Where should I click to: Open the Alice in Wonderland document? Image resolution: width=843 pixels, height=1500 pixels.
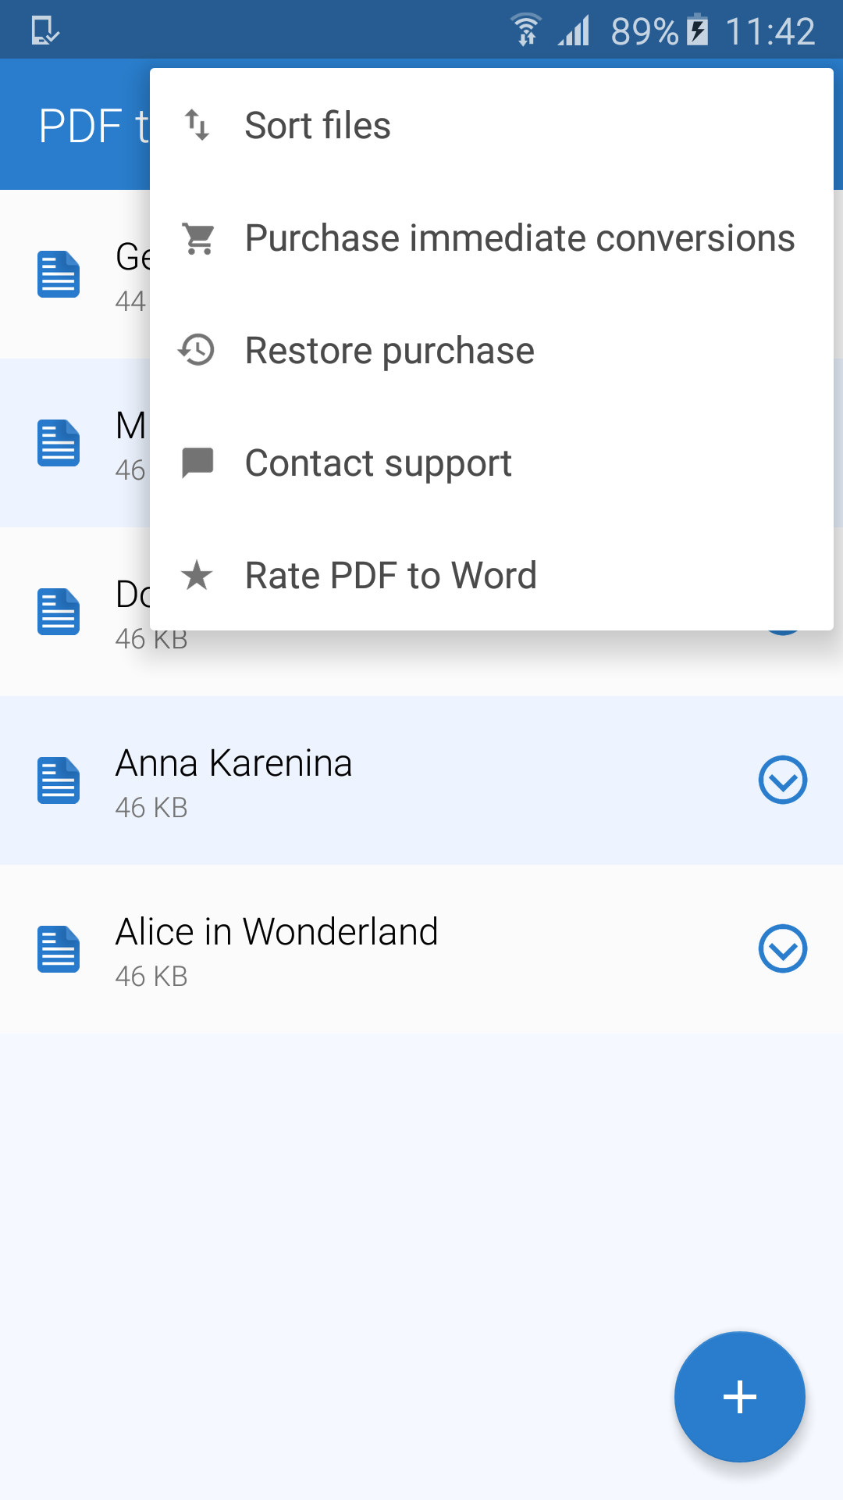tap(421, 949)
